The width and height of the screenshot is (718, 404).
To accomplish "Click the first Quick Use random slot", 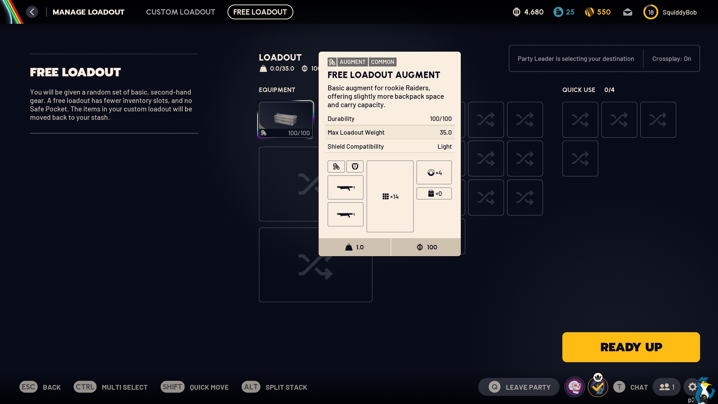I will pos(580,120).
